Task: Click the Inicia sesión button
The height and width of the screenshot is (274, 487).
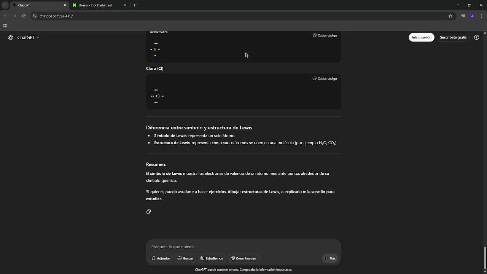Action: (x=422, y=37)
